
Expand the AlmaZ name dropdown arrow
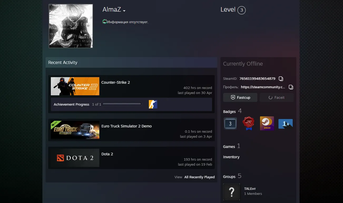point(124,11)
